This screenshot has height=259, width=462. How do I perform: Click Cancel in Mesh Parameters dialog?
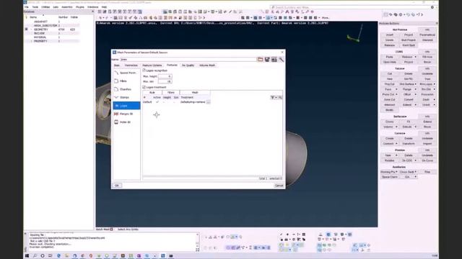(279, 186)
